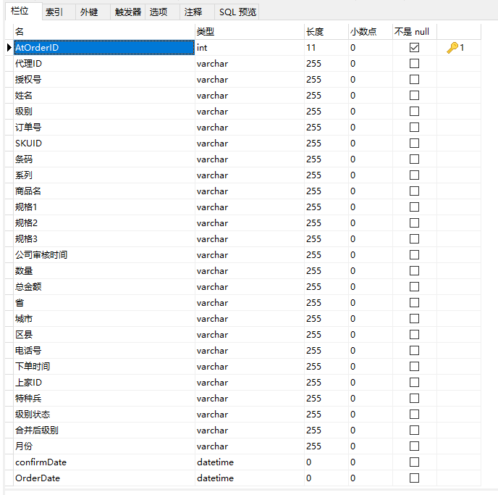Screen dimensions: 498x495
Task: Enable not null for 订单号
Action: pos(414,127)
